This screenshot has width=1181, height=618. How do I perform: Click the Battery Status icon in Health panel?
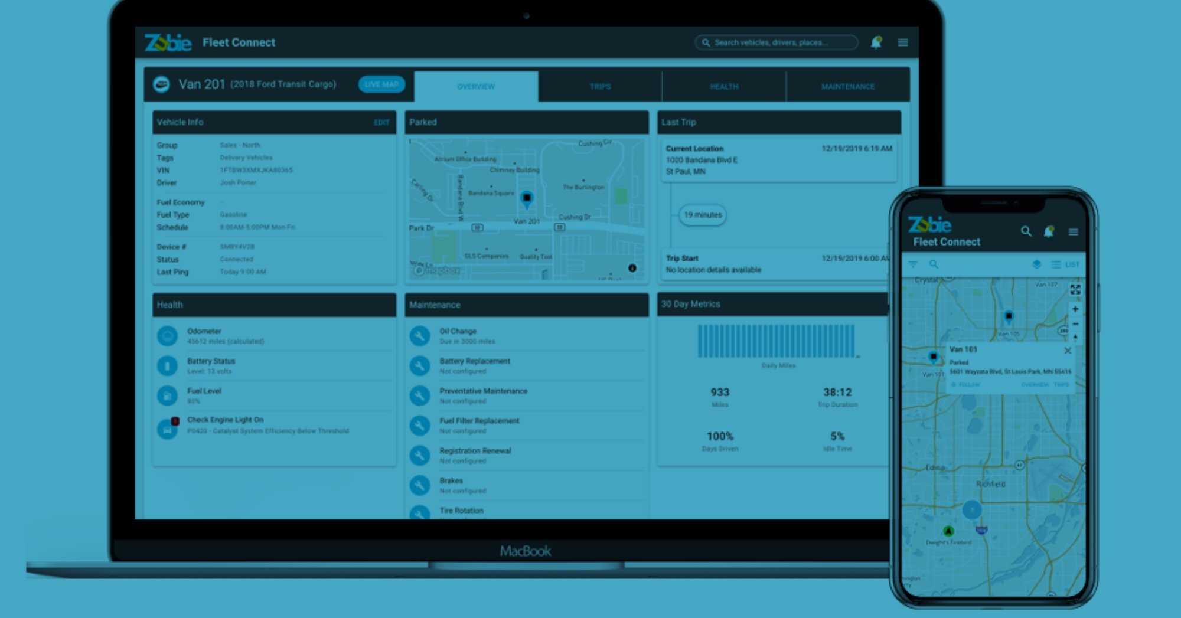[x=168, y=366]
